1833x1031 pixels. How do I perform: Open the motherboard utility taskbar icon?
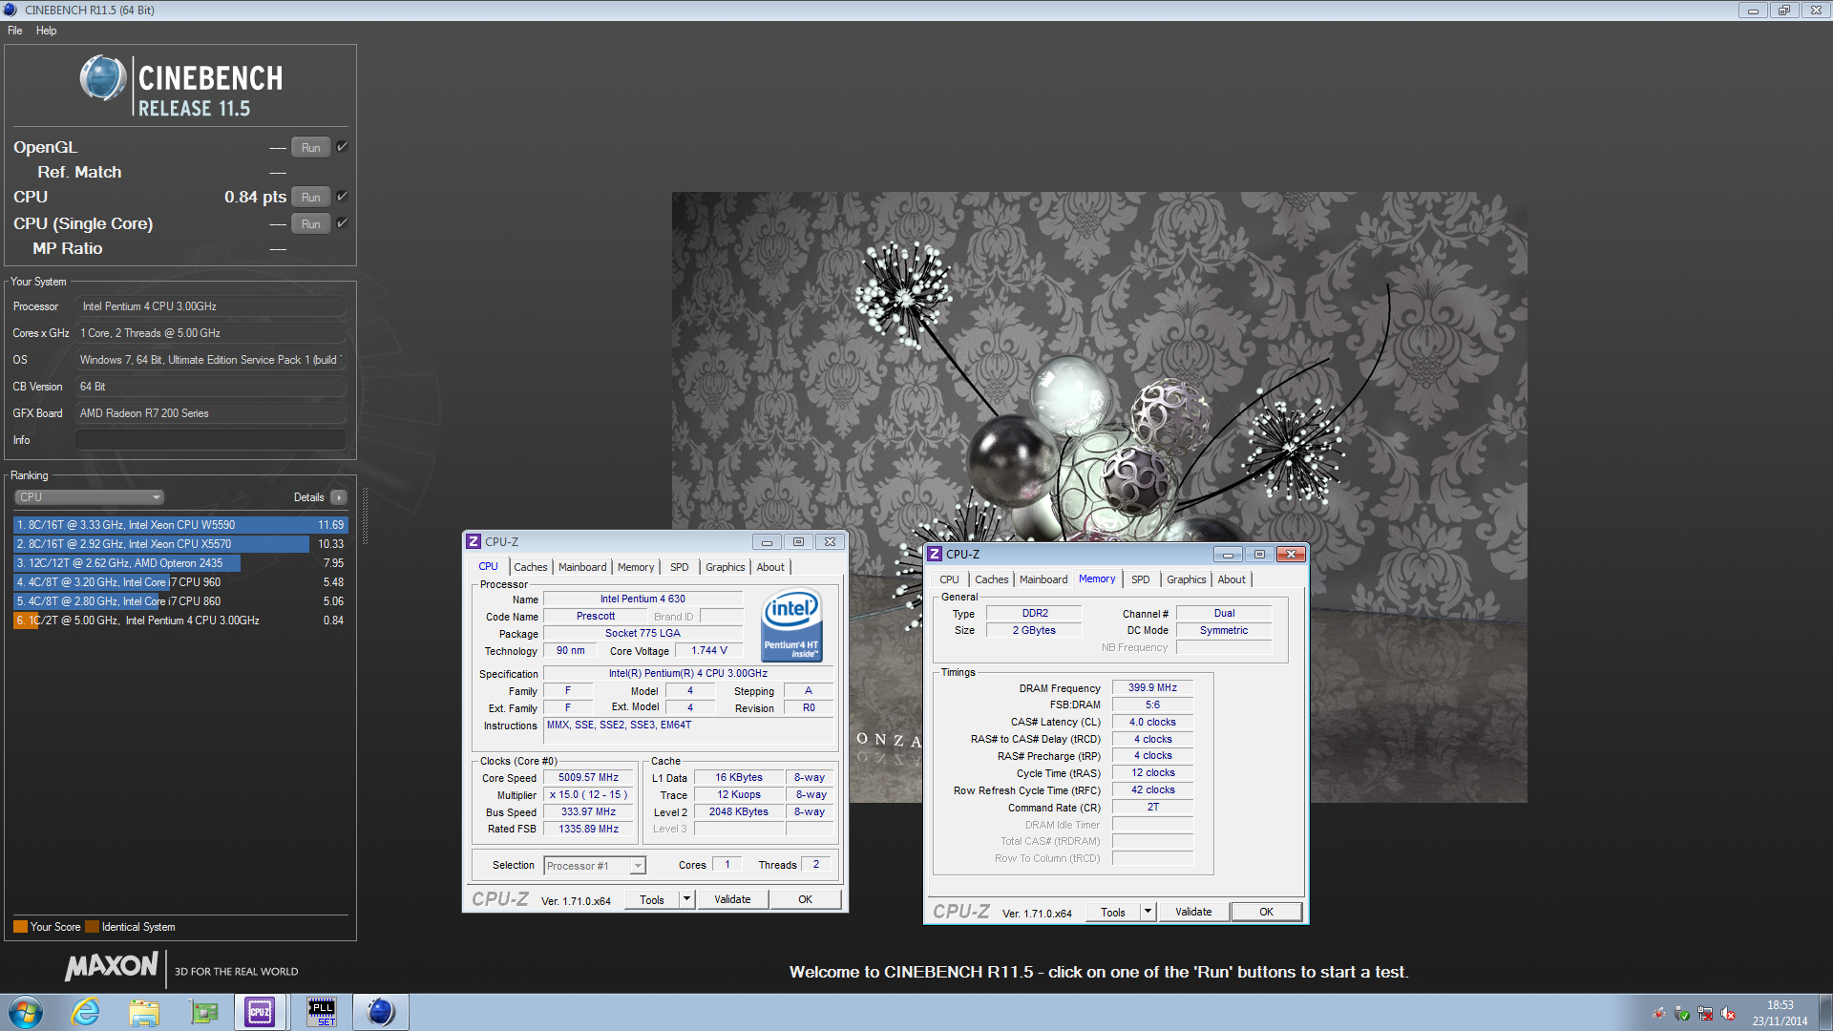click(x=203, y=1012)
